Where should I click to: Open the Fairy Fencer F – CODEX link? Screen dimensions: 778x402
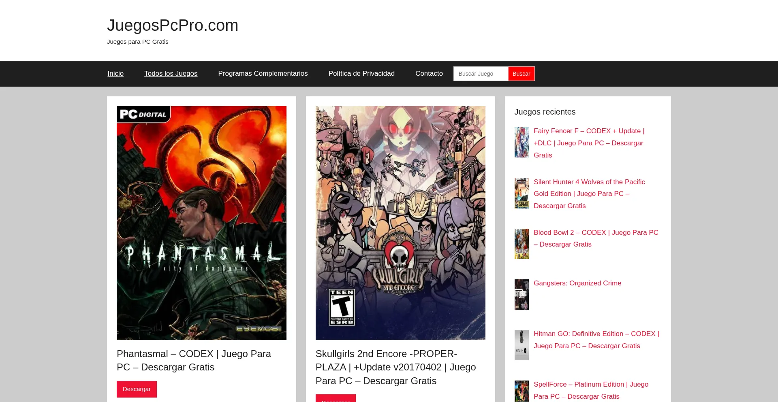(589, 143)
